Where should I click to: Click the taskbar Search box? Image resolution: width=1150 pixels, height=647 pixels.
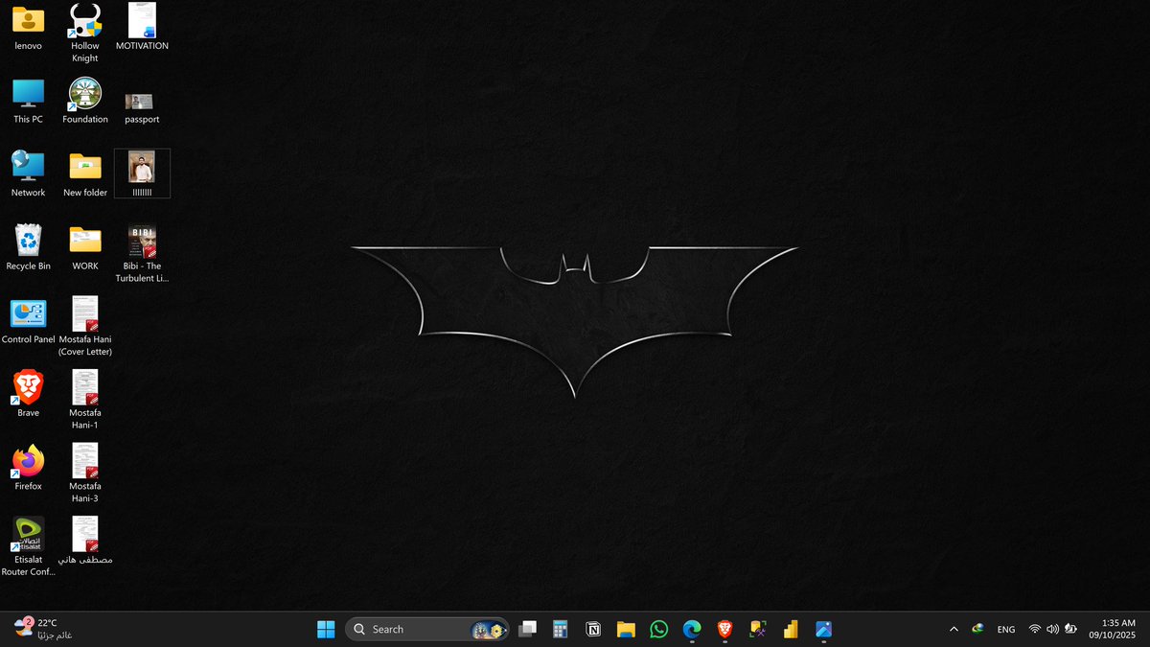pyautogui.click(x=426, y=629)
